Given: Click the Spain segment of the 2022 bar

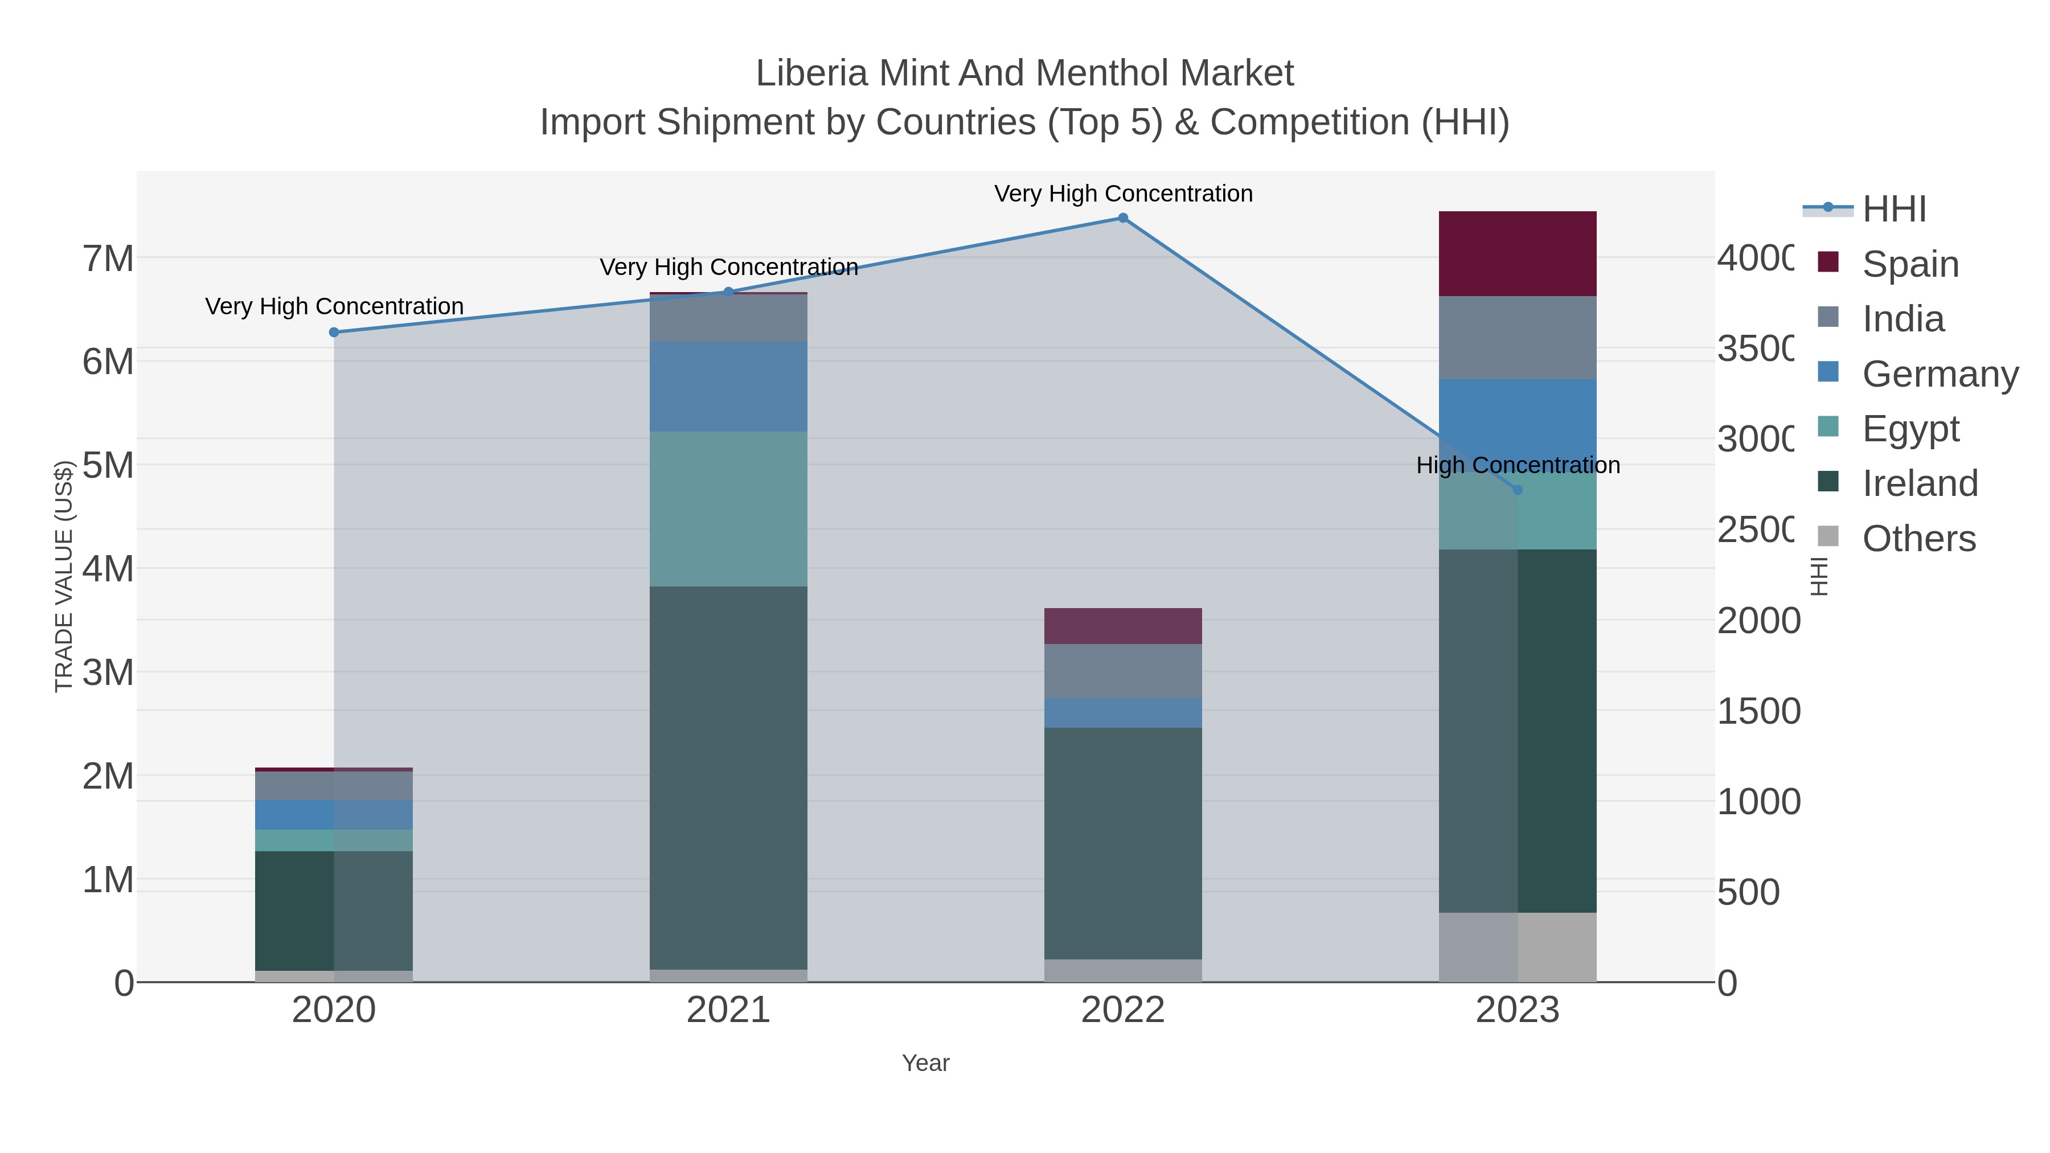Looking at the screenshot, I should pos(1123,626).
